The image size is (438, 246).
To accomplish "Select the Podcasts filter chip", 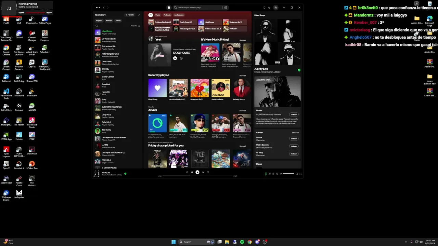I will tap(167, 15).
